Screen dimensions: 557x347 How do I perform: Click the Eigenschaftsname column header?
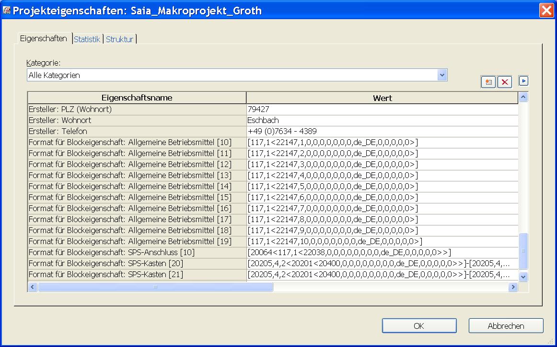(137, 98)
